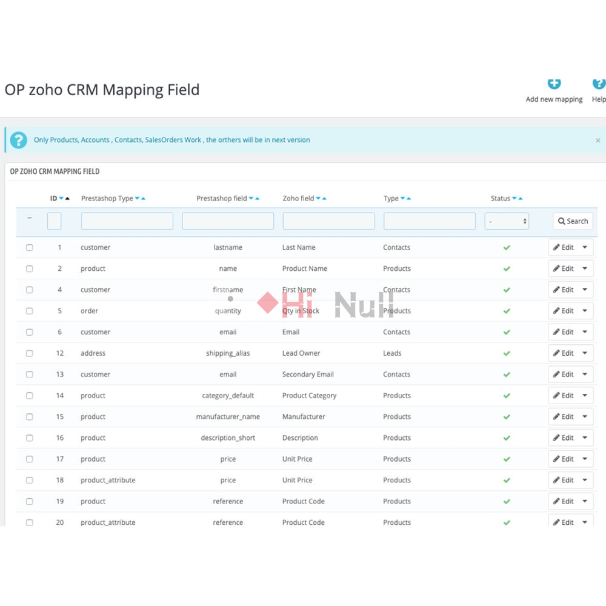Viewport: 606px width, 606px height.
Task: Edit the Manufacturer mapping row
Action: [x=563, y=417]
